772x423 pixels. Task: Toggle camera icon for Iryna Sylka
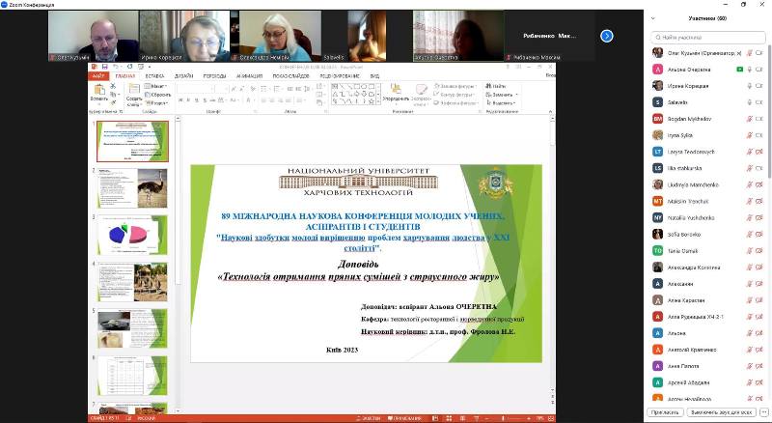759,135
